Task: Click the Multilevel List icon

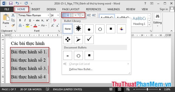Action: [x=80, y=15]
